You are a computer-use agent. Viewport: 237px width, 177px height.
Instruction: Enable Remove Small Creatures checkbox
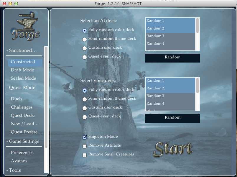click(x=85, y=155)
